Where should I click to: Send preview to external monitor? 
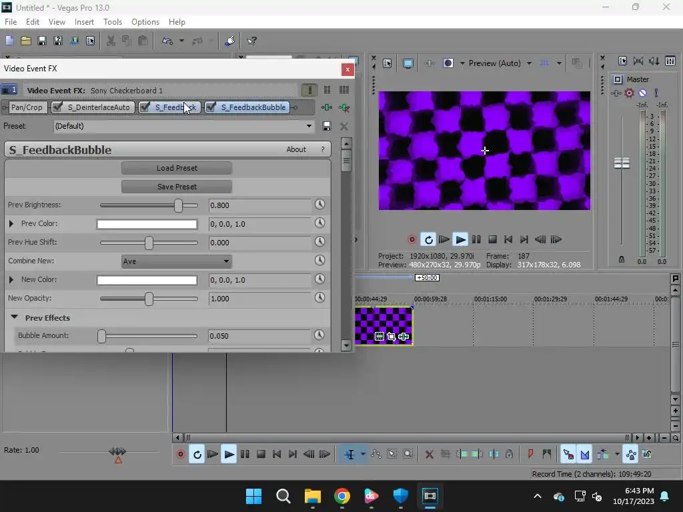pyautogui.click(x=408, y=63)
